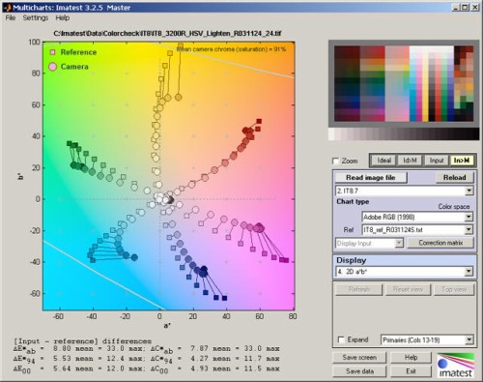Click the Imatest logo icon
Screen dimensions: 483x382
click(x=456, y=366)
